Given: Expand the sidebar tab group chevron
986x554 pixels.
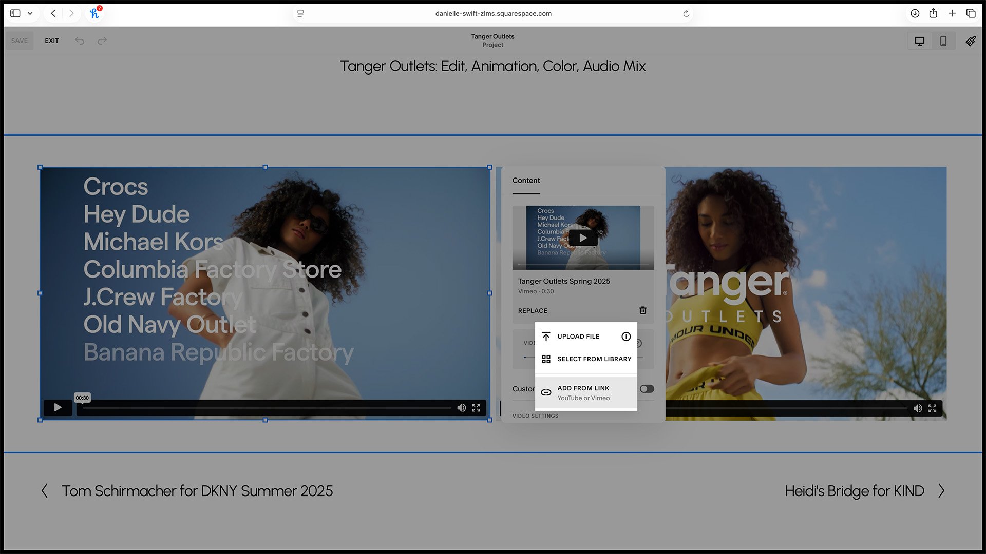Looking at the screenshot, I should (x=30, y=13).
